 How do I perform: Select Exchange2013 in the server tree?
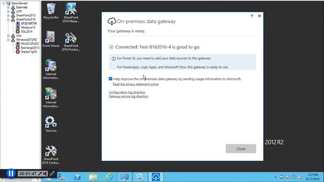30,48
